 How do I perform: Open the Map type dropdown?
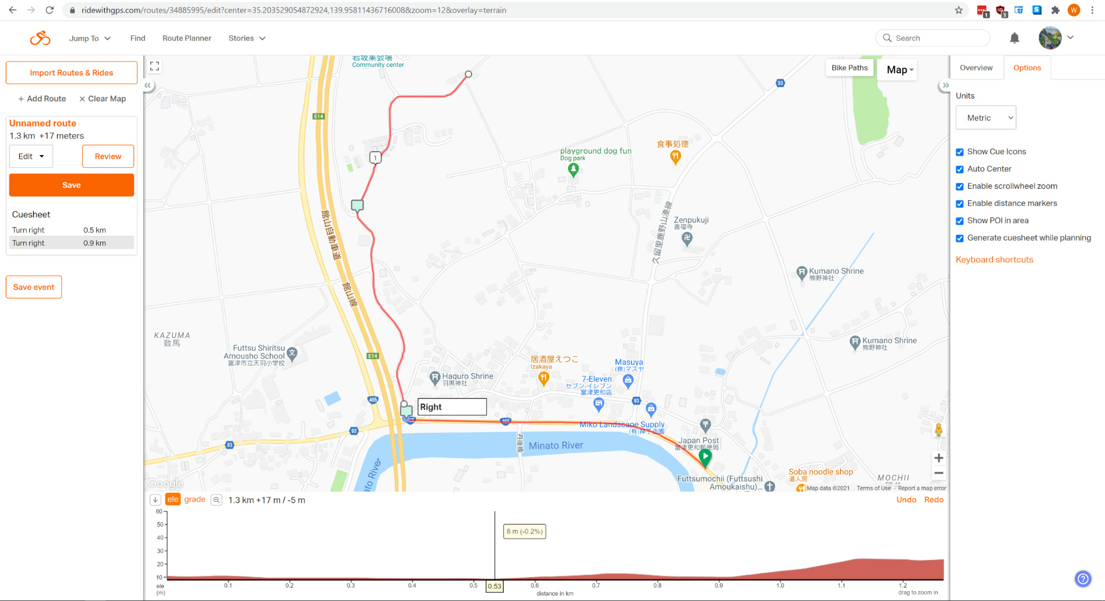(x=900, y=70)
